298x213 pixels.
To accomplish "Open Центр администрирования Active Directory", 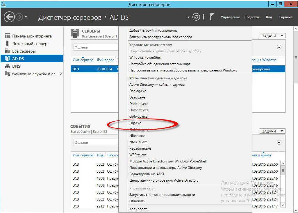I will click(164, 180).
